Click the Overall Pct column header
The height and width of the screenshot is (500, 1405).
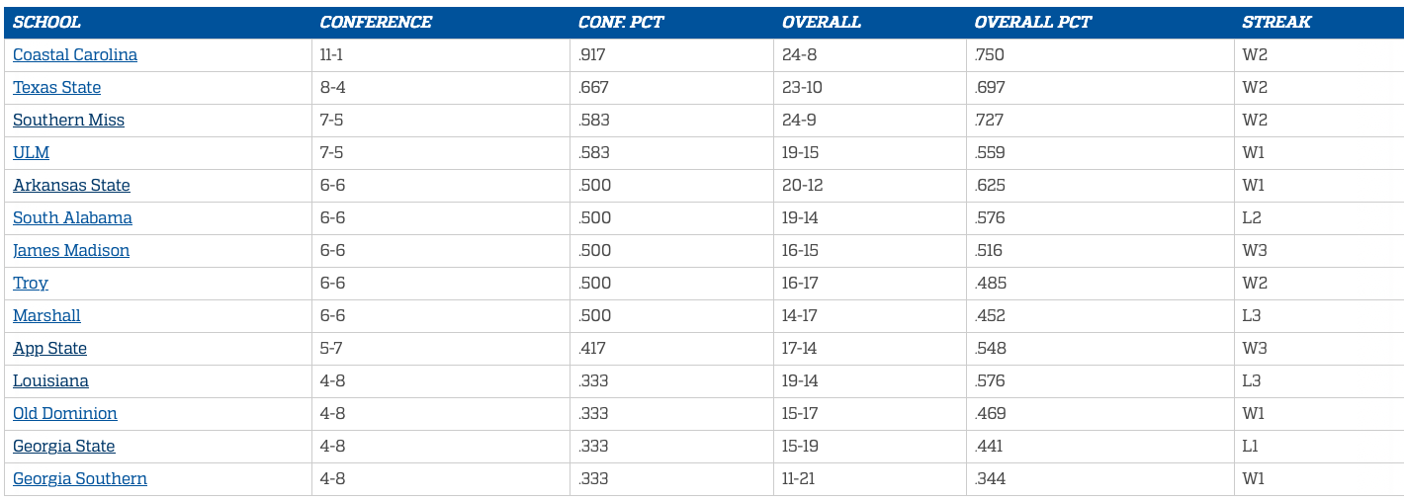coord(1033,23)
